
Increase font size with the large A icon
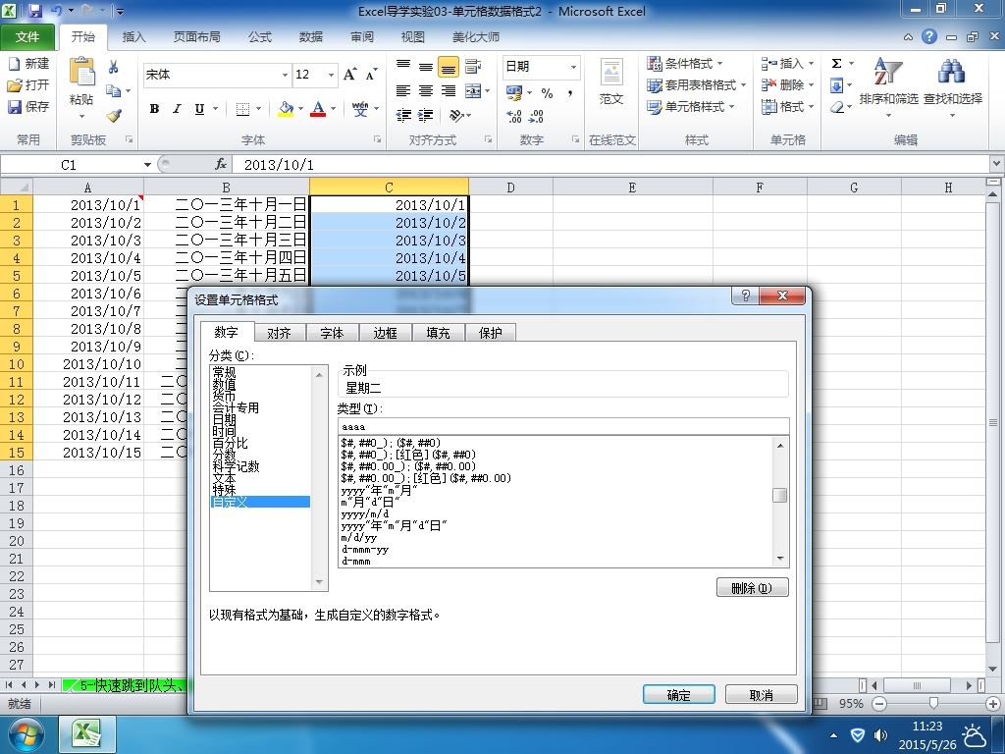tap(350, 75)
